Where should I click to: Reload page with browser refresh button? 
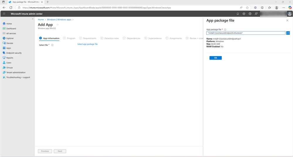click(11, 8)
